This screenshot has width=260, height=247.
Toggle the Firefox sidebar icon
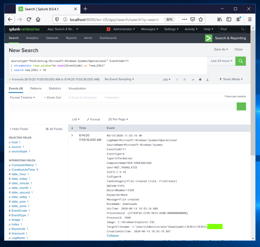[229, 19]
